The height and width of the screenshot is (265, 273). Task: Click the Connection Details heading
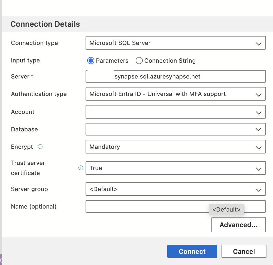[x=45, y=24]
